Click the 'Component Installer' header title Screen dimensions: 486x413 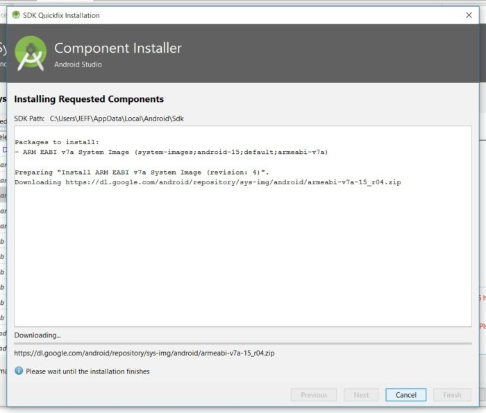coord(118,48)
